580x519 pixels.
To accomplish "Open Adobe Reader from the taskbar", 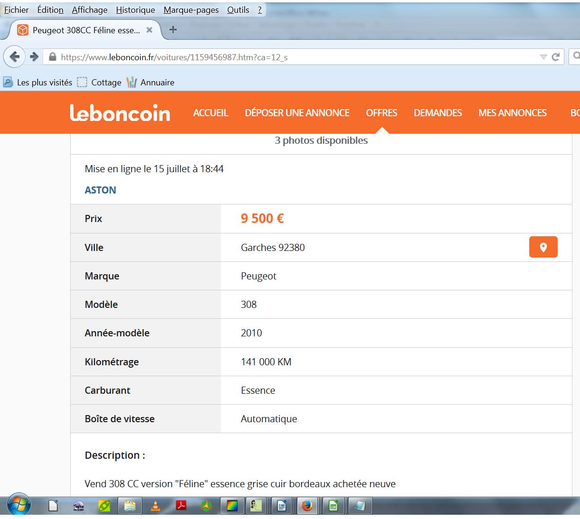I will (x=181, y=506).
